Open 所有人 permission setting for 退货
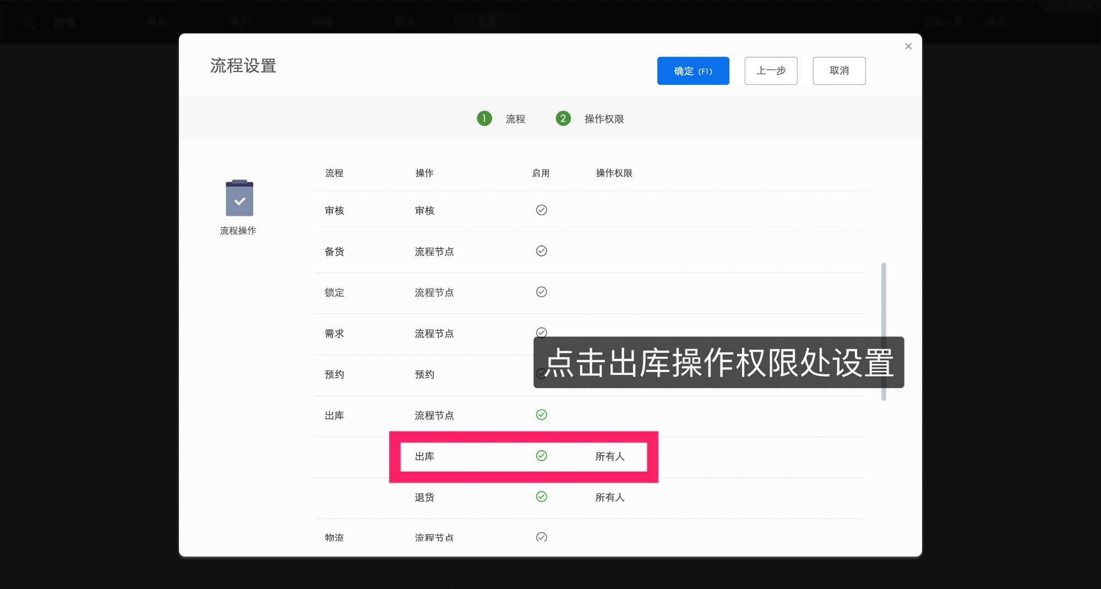The width and height of the screenshot is (1101, 589). (609, 497)
